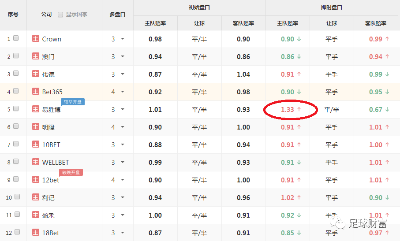This screenshot has height=241, width=400.
Task: Check the box for row 5 易胜博
Action: point(16,108)
